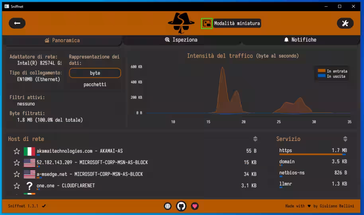Click the Italian flag next to akamaitechnologies.com

(x=29, y=151)
